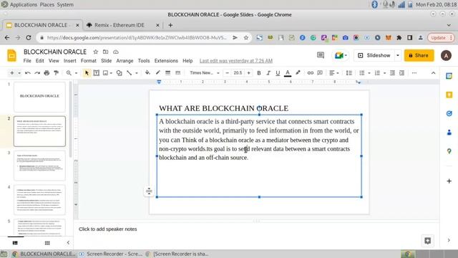Select the Line tool

coord(129,73)
